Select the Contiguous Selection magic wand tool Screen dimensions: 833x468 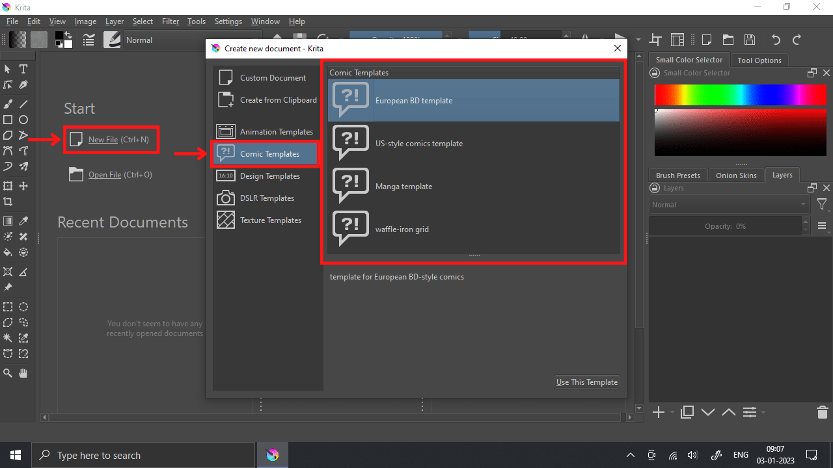coord(8,338)
